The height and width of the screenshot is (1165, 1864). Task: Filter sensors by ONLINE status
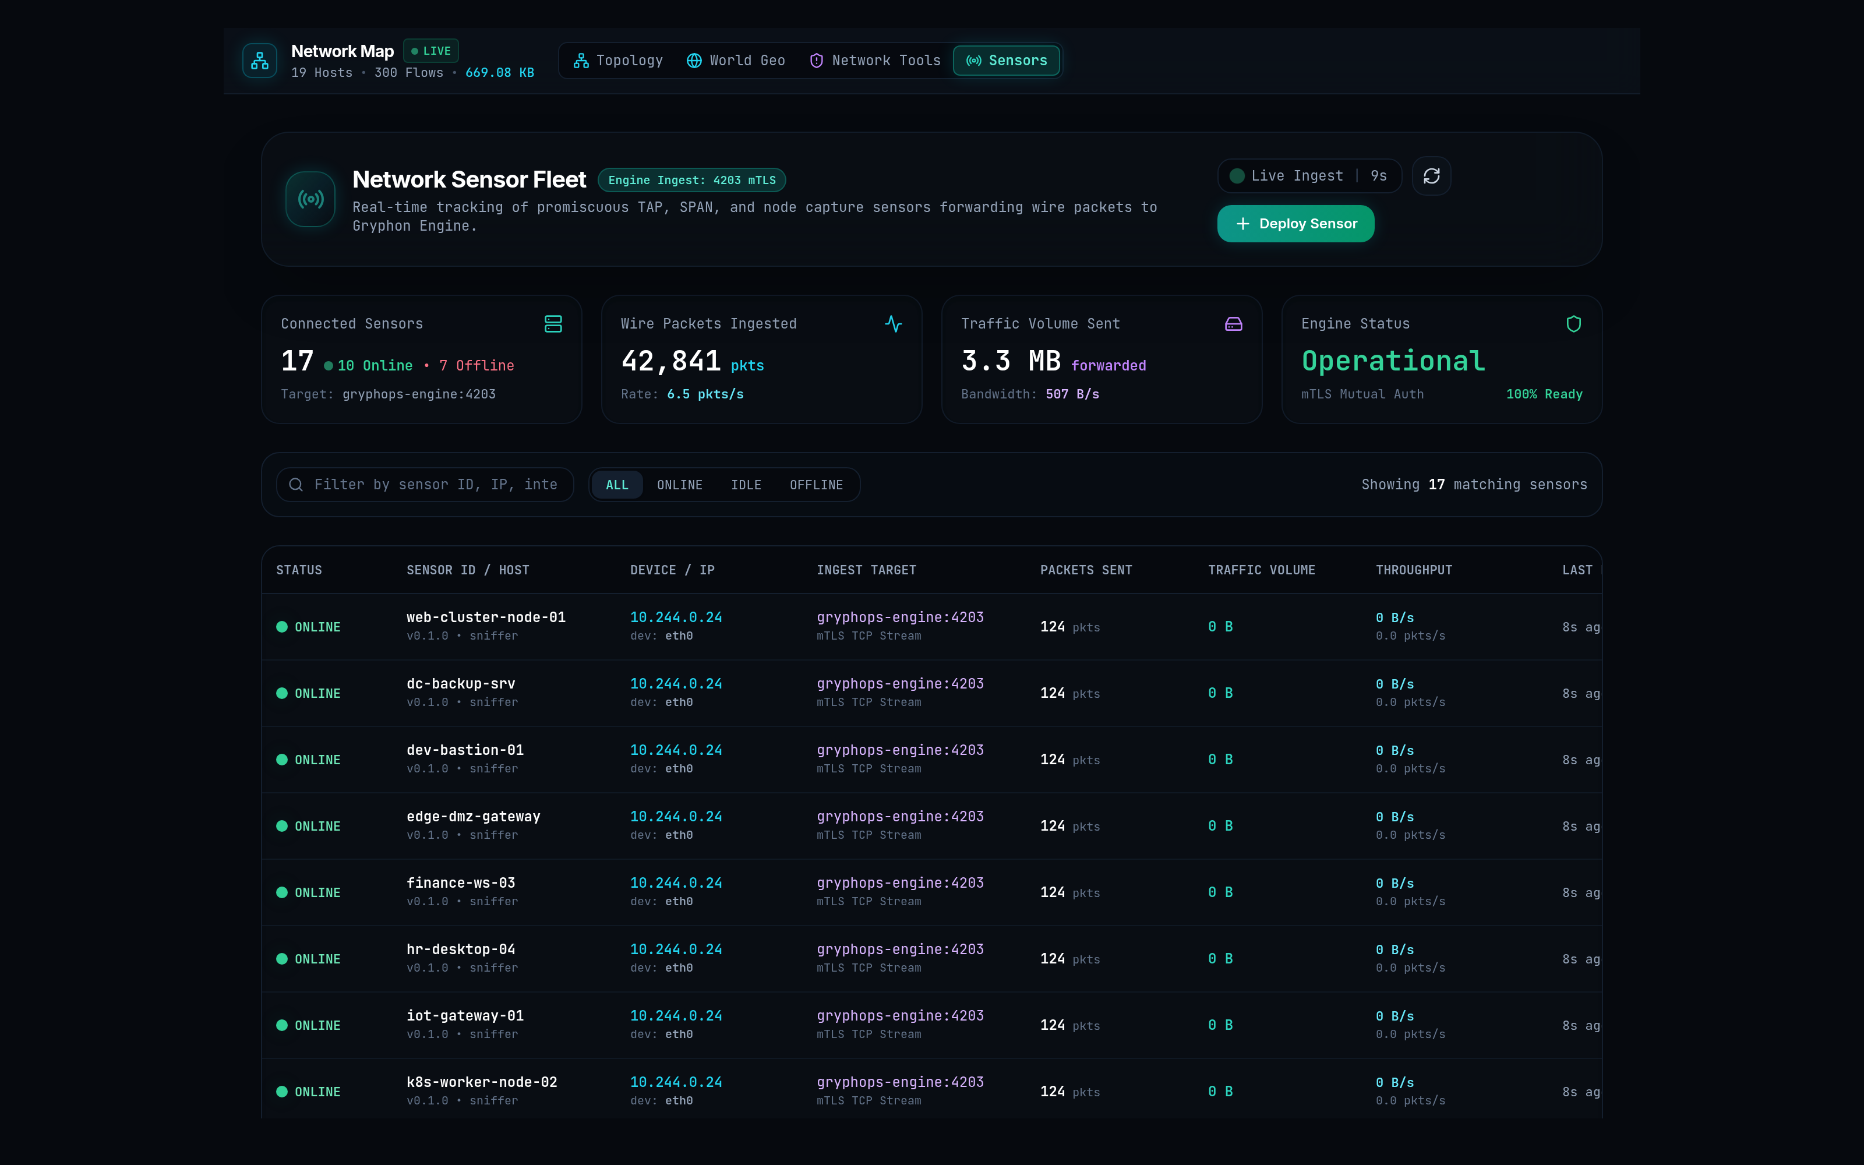coord(679,485)
